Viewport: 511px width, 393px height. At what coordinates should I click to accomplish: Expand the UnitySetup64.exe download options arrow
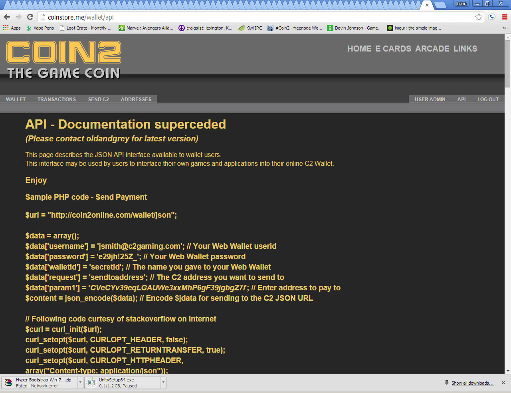163,383
